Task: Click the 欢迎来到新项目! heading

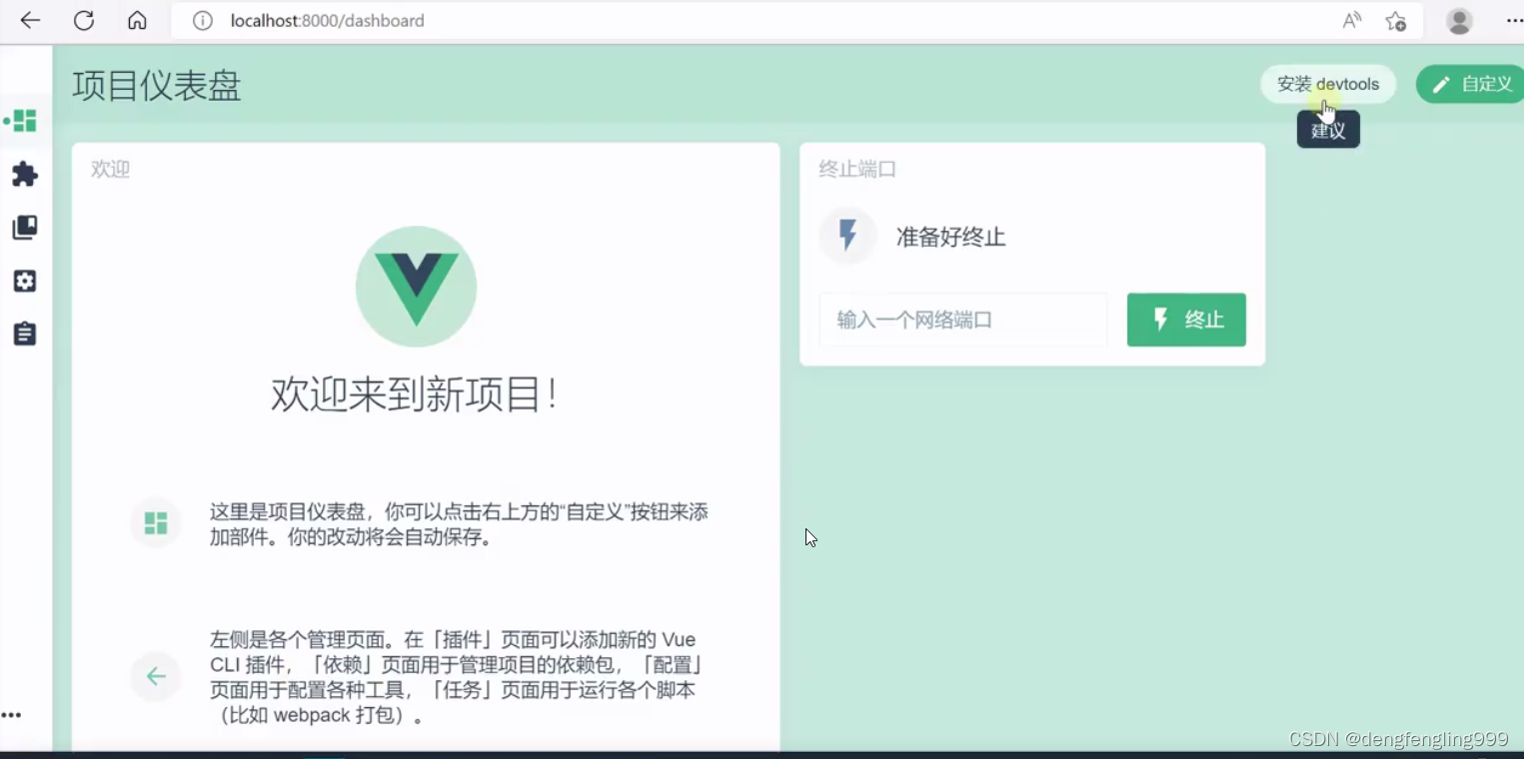Action: pos(414,394)
